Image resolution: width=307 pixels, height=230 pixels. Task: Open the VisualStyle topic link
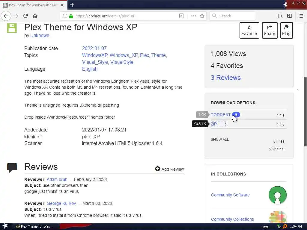(x=122, y=62)
